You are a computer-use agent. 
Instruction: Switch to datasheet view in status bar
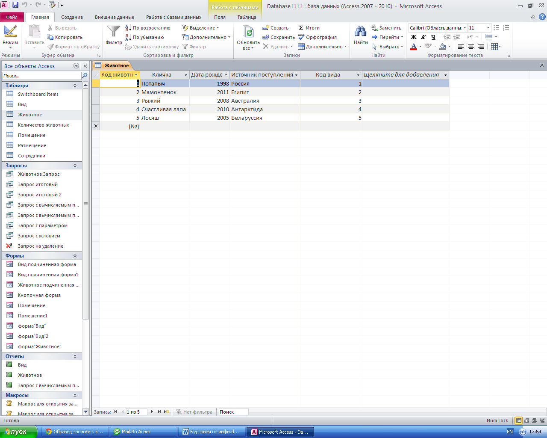coord(519,420)
